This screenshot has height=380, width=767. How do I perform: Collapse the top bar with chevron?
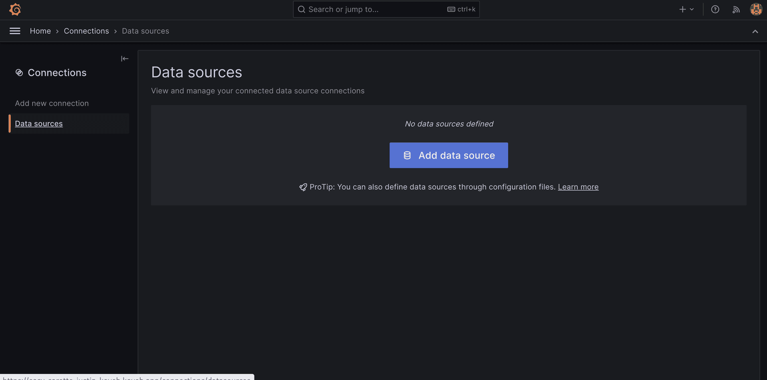755,32
